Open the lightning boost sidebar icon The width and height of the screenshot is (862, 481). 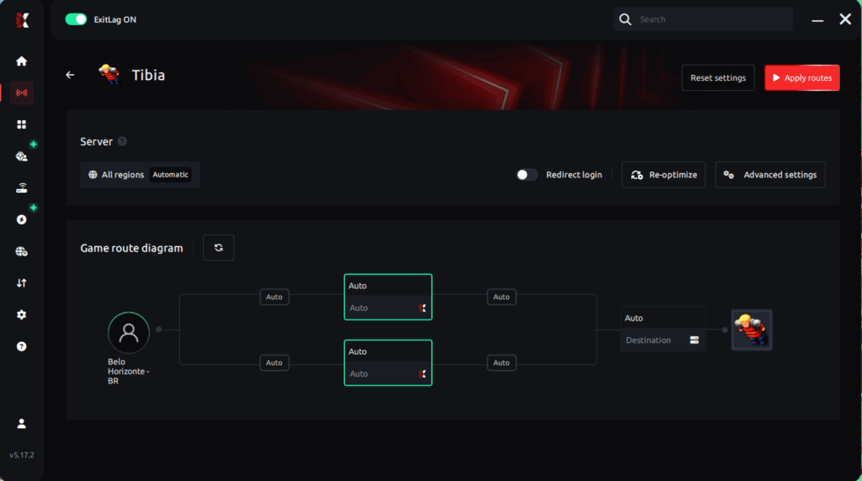click(21, 219)
